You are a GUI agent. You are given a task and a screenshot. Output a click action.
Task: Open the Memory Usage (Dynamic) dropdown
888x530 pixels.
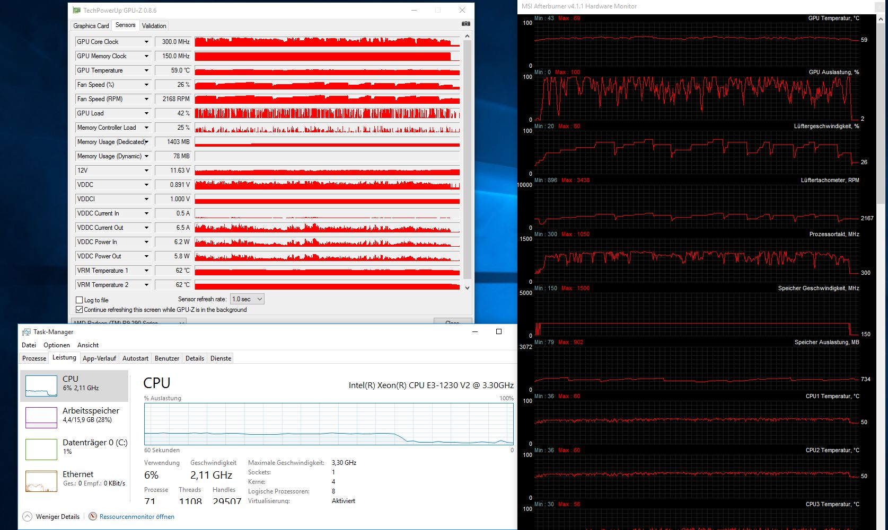point(146,156)
